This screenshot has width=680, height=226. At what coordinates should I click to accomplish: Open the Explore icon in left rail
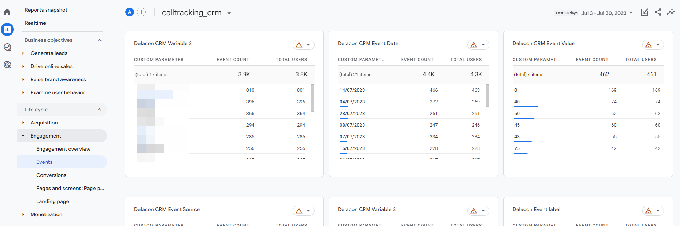(7, 47)
